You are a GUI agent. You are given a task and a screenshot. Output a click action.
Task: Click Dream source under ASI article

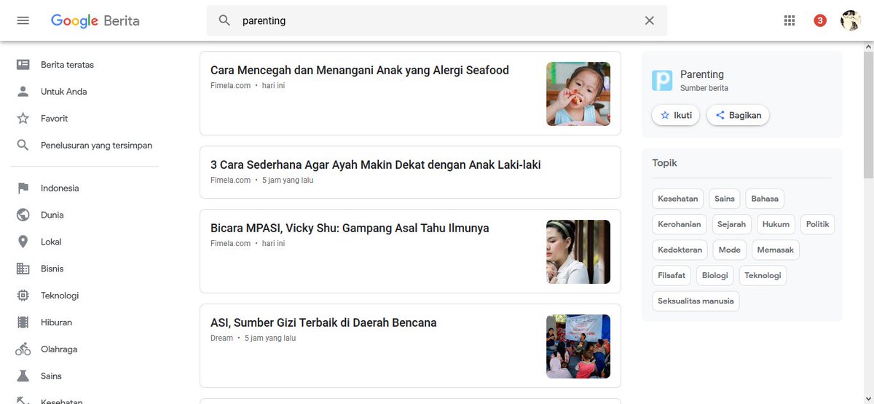221,338
